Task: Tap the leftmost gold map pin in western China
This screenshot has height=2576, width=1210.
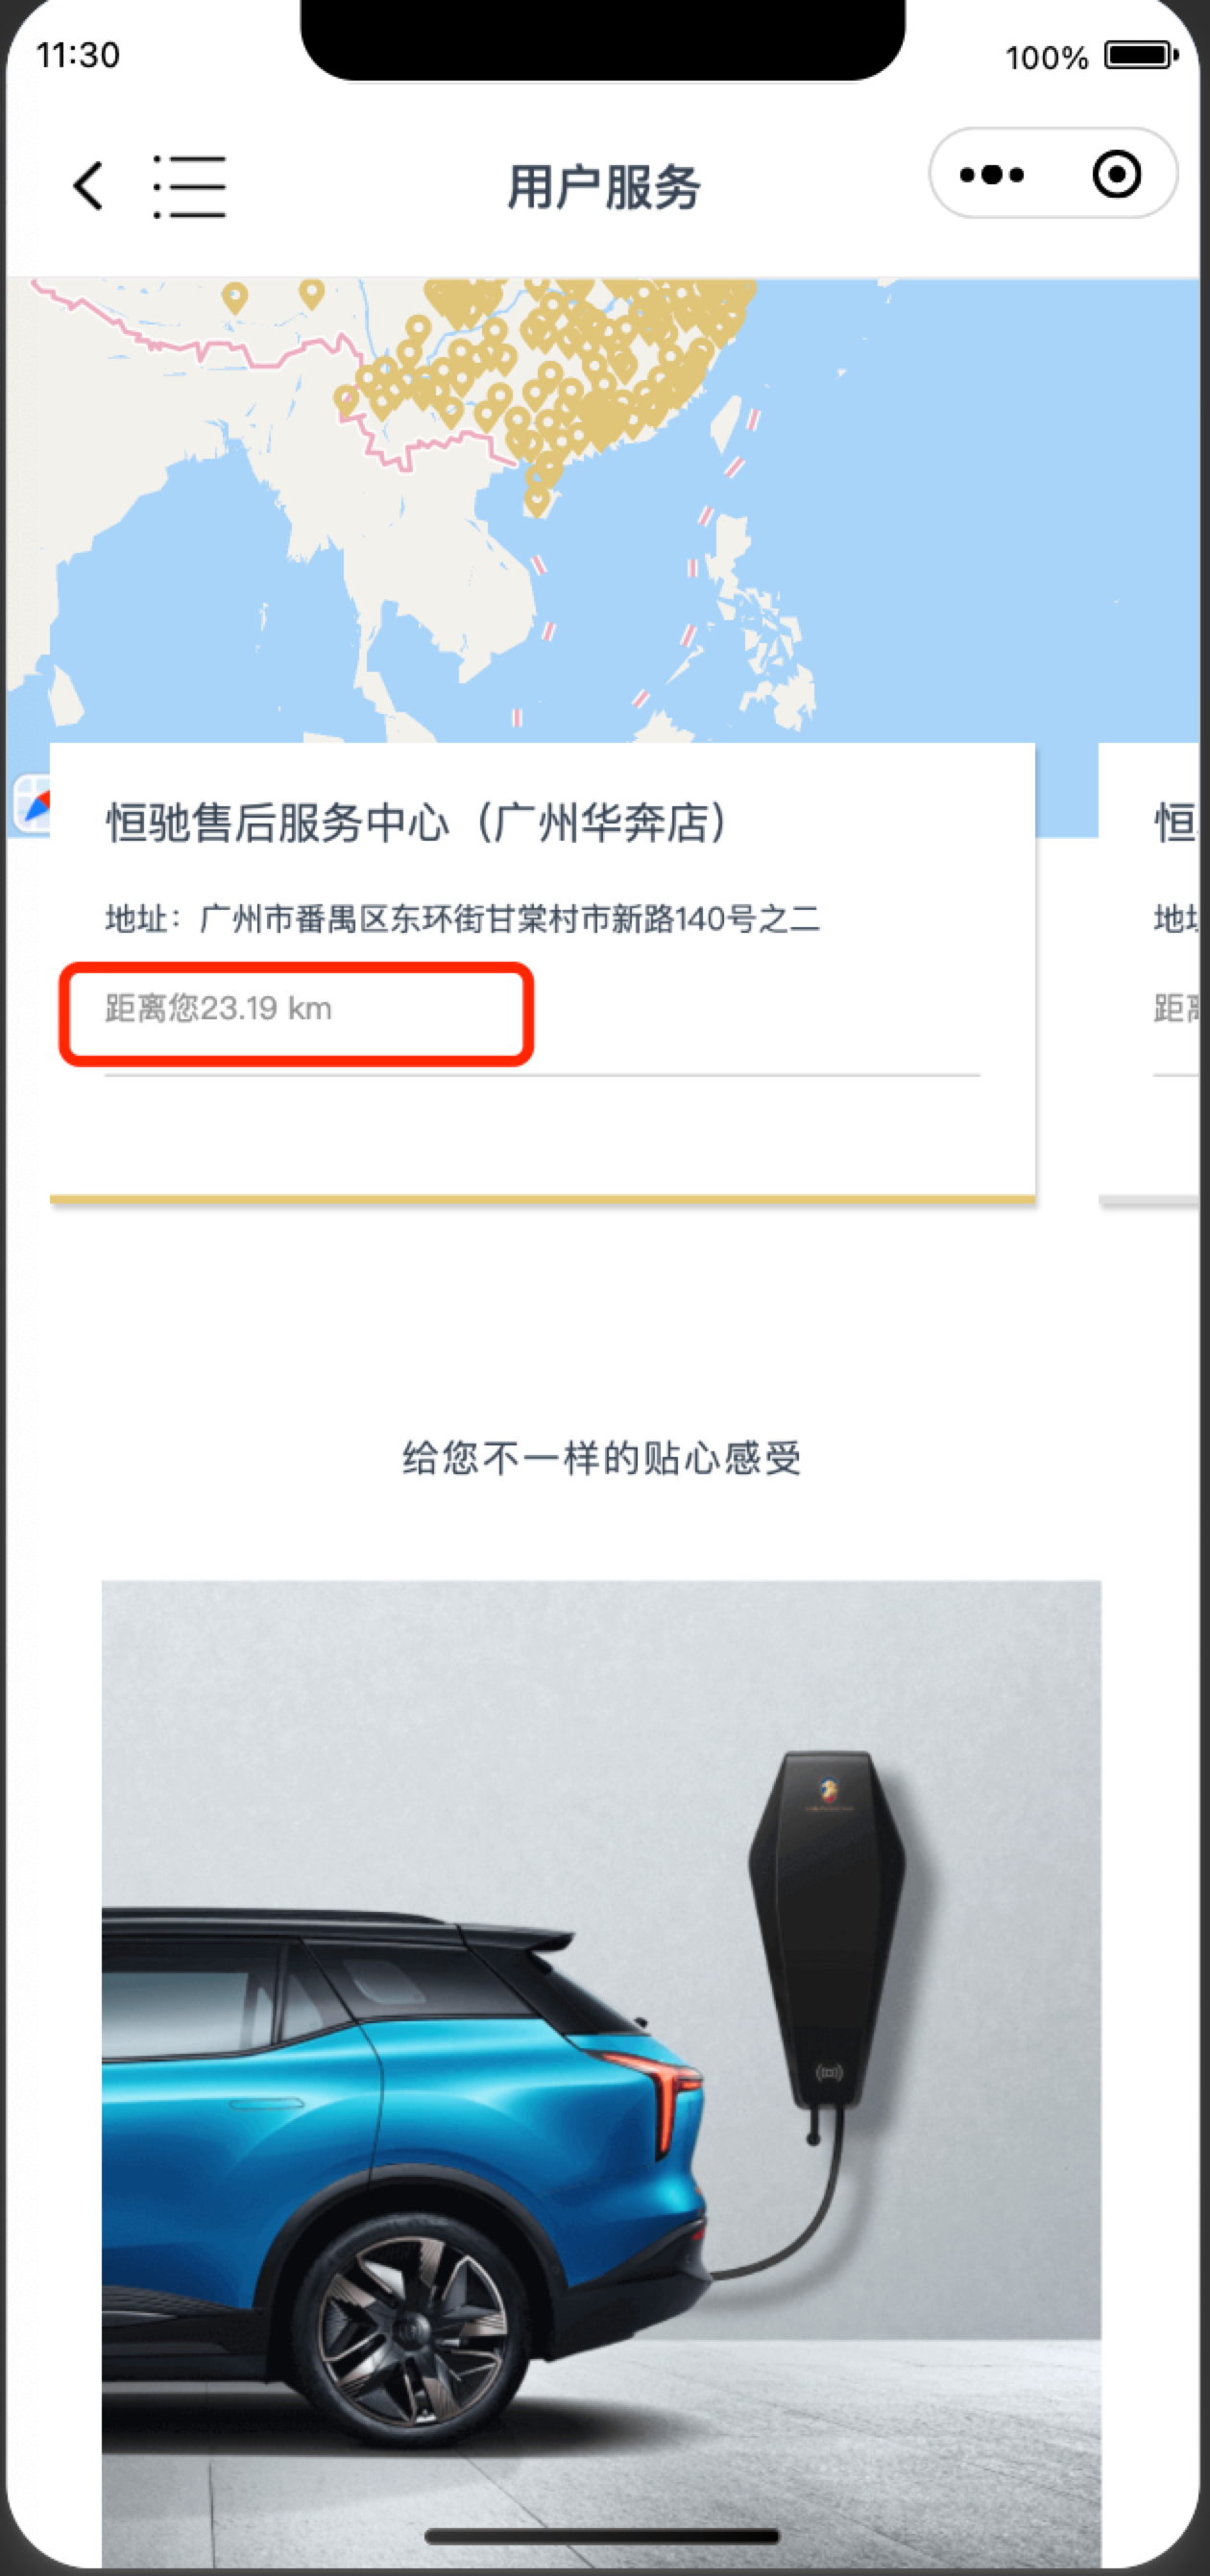Action: click(x=234, y=298)
